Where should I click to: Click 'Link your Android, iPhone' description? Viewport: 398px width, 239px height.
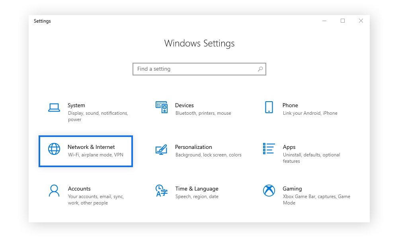(x=310, y=113)
